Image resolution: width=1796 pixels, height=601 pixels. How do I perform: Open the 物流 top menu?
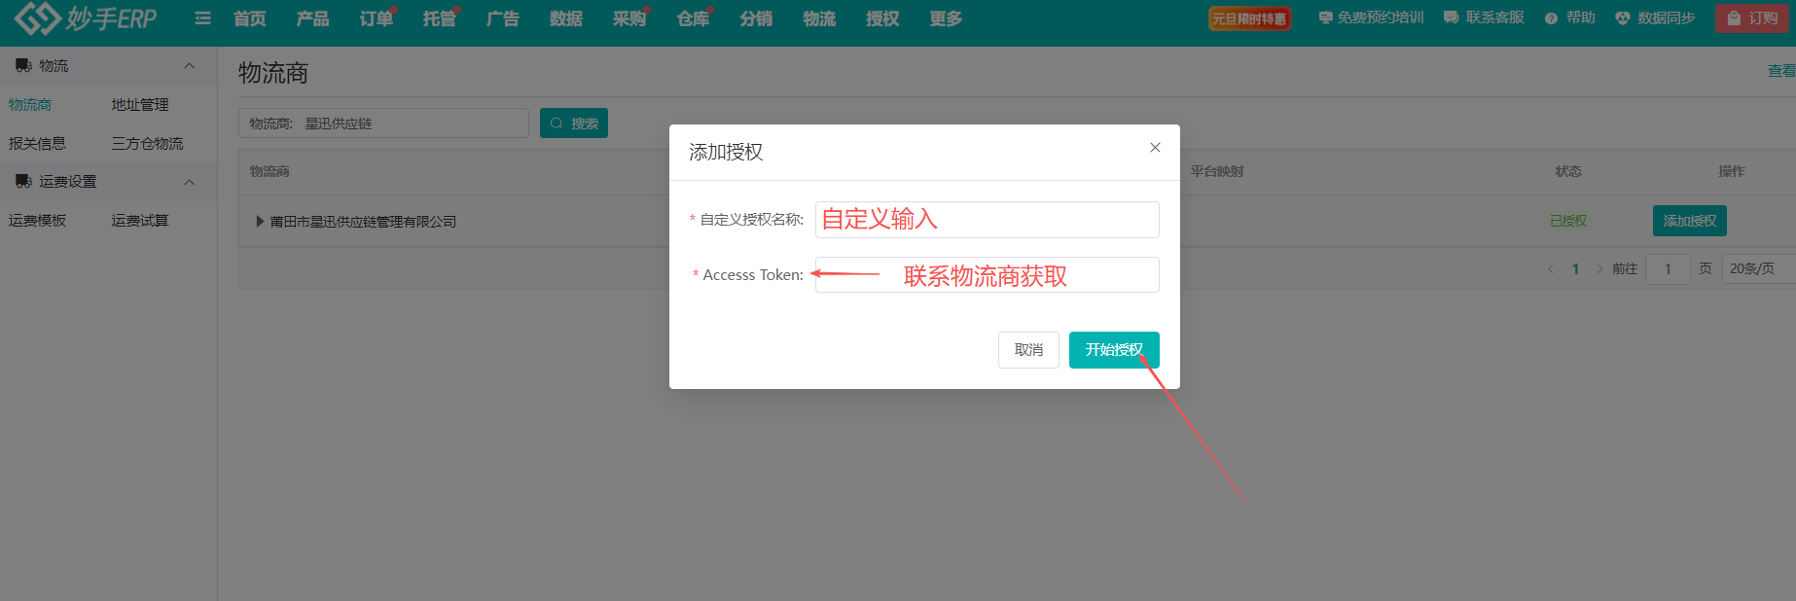point(819,18)
